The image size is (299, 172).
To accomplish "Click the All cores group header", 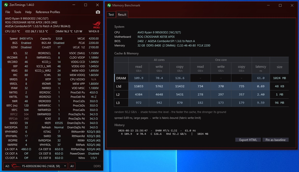I will tap(159, 60).
